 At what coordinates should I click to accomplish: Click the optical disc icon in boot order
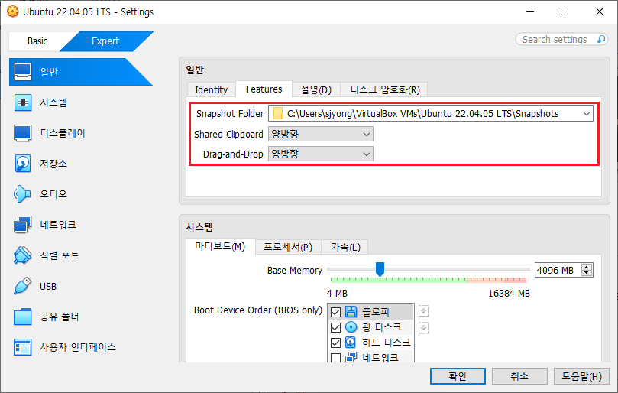[x=351, y=327]
